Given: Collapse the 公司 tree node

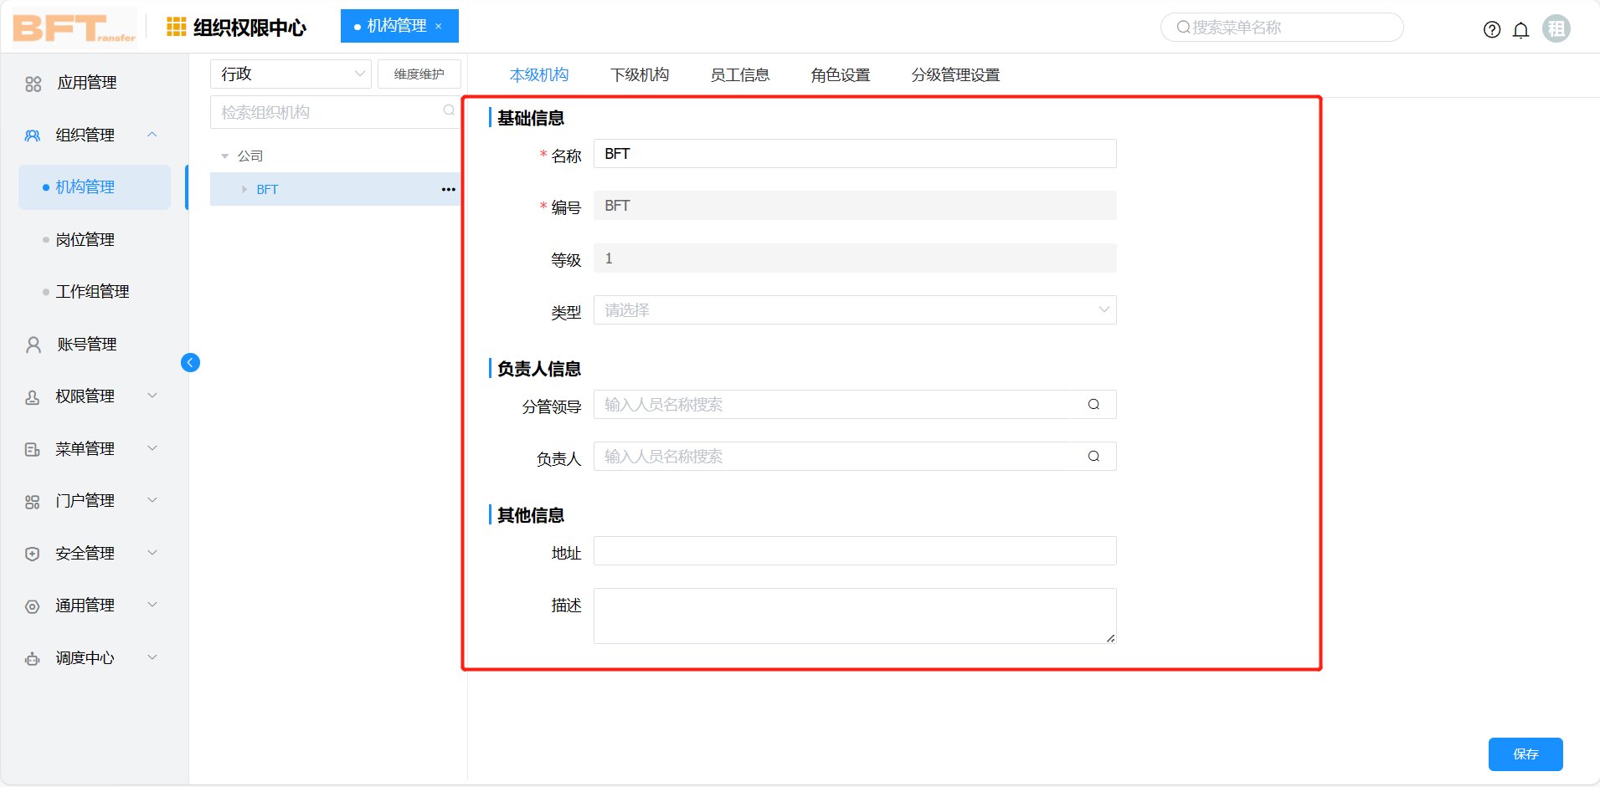Looking at the screenshot, I should pos(224,156).
